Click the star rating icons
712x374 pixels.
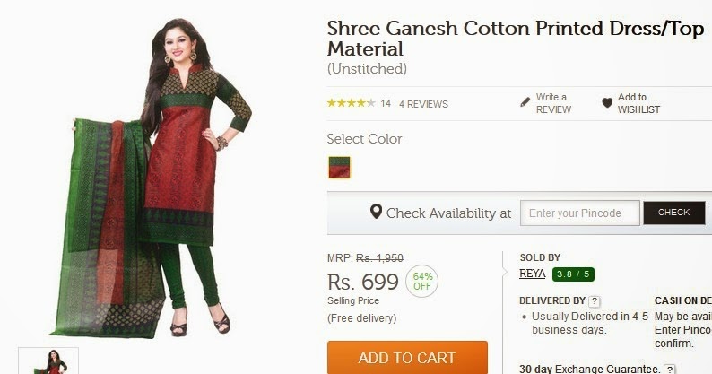click(x=352, y=103)
